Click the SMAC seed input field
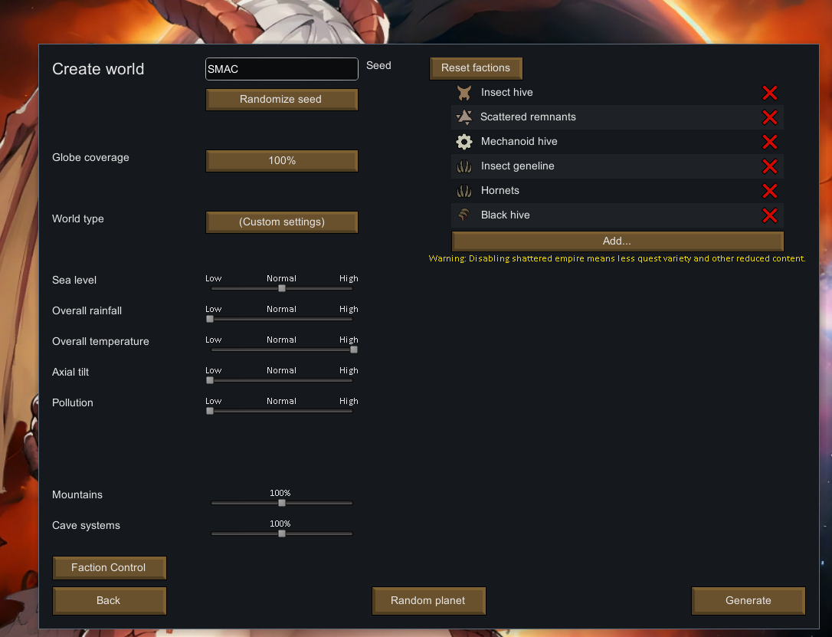 [282, 69]
